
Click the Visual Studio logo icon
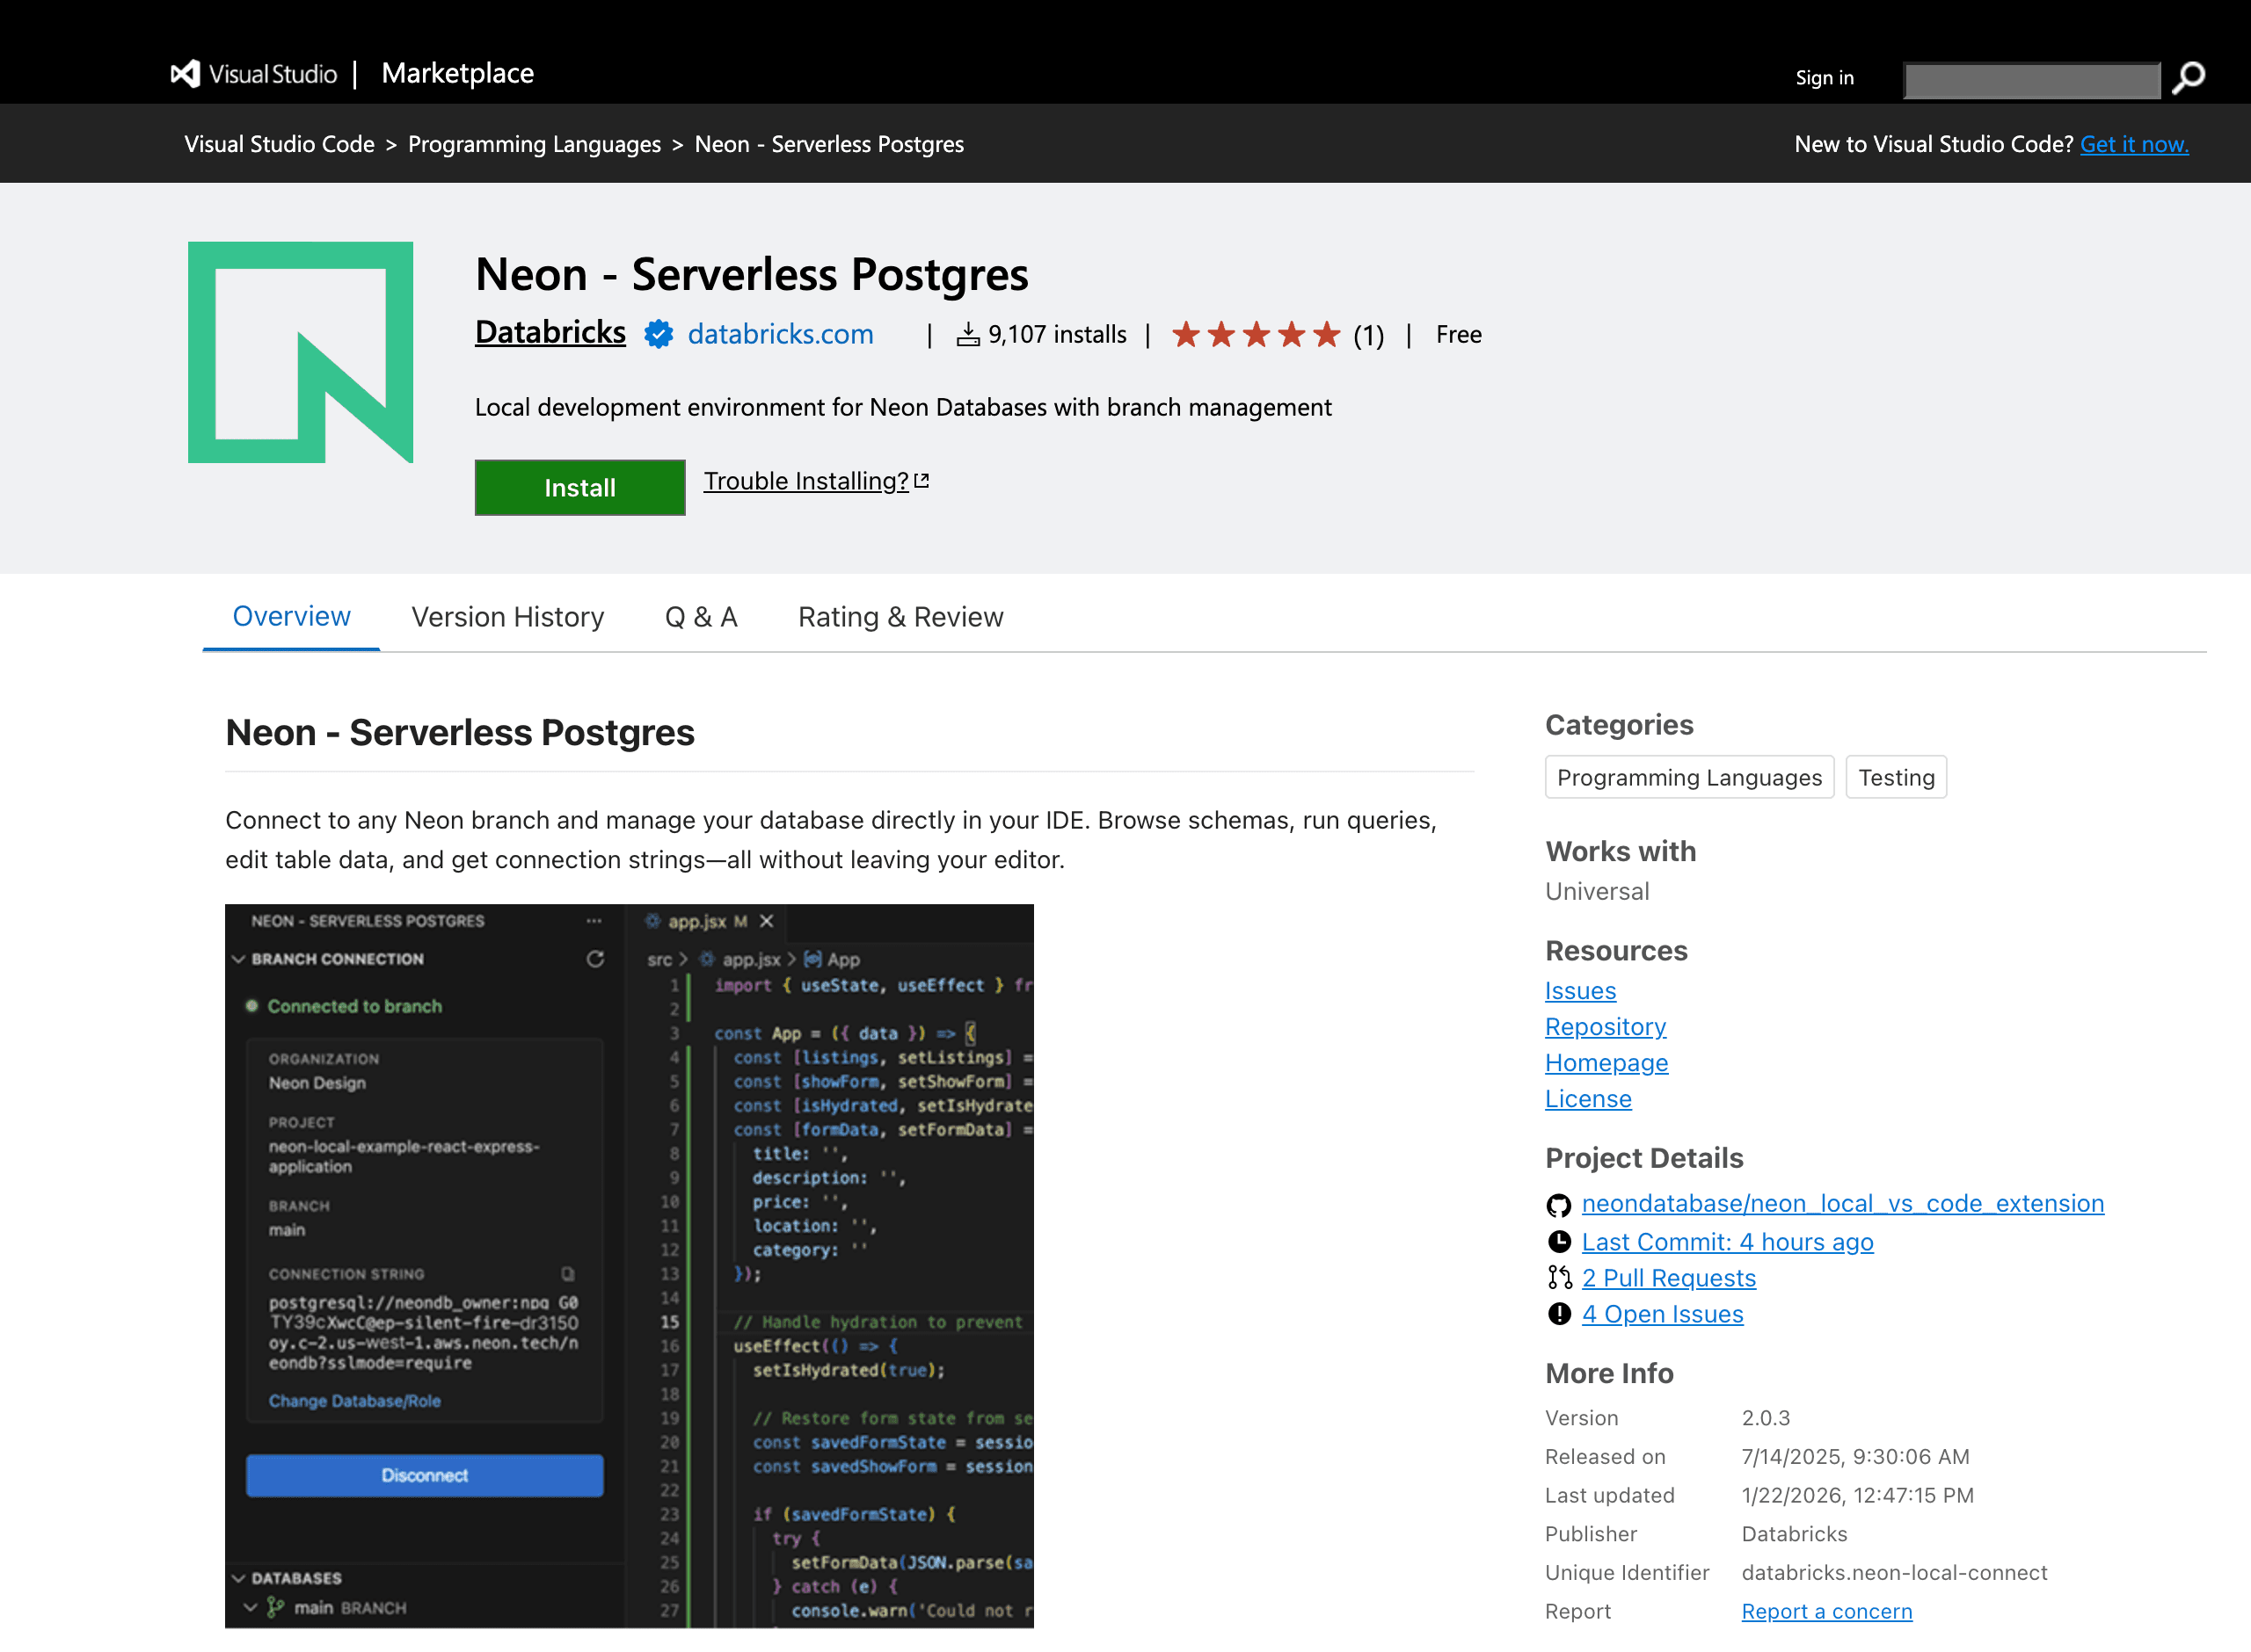pos(185,74)
